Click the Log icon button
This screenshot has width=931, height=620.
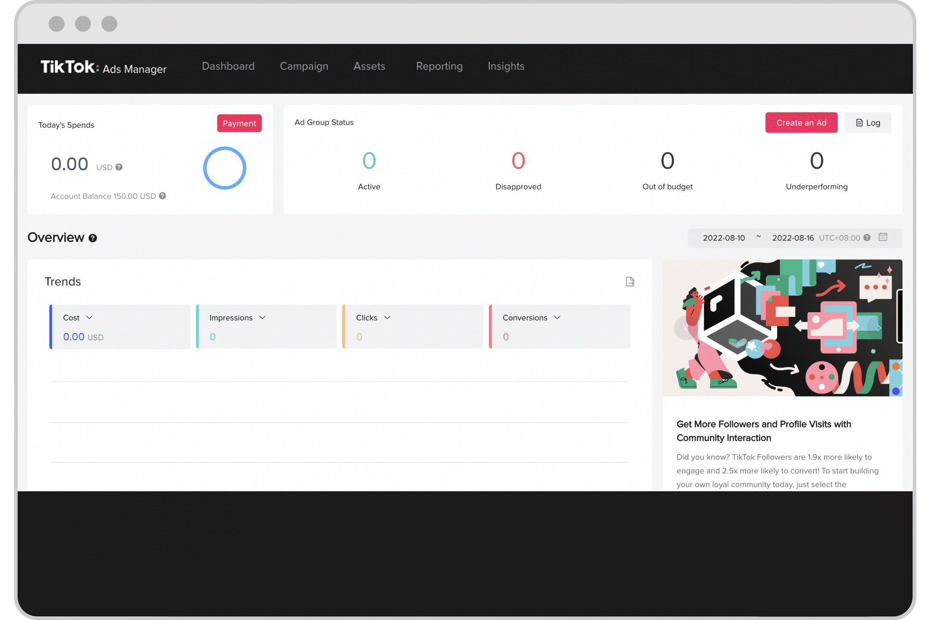[868, 122]
